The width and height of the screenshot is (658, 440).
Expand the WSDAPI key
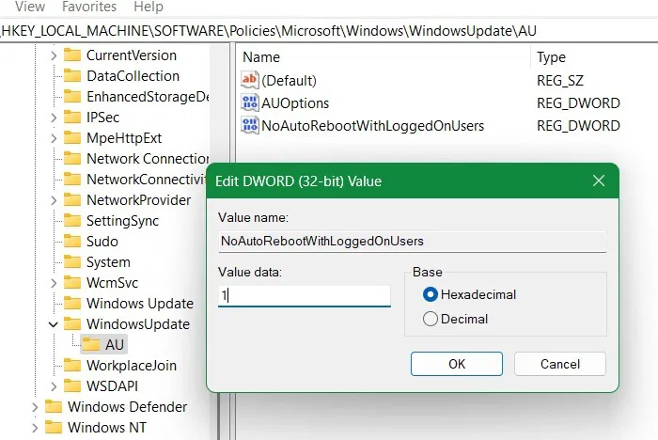coord(54,386)
